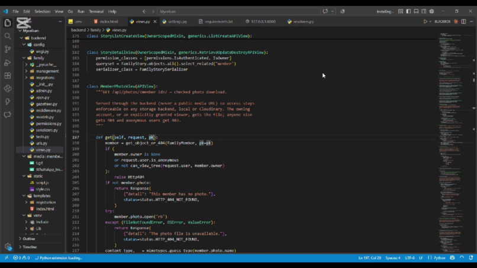Click the globe icon in title bar
The height and width of the screenshot is (268, 477).
431,12
